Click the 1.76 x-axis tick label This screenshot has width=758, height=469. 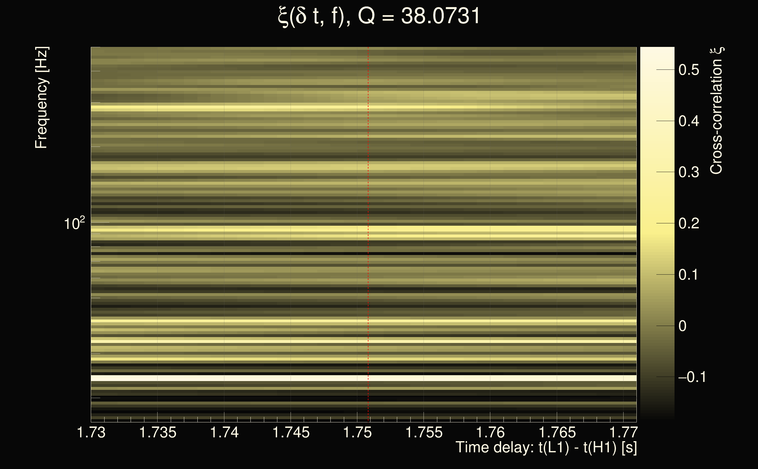(490, 432)
